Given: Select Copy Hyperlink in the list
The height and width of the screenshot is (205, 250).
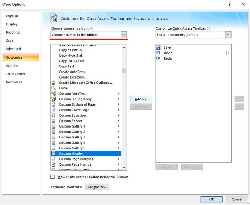Looking at the screenshot, I should pos(71,55).
